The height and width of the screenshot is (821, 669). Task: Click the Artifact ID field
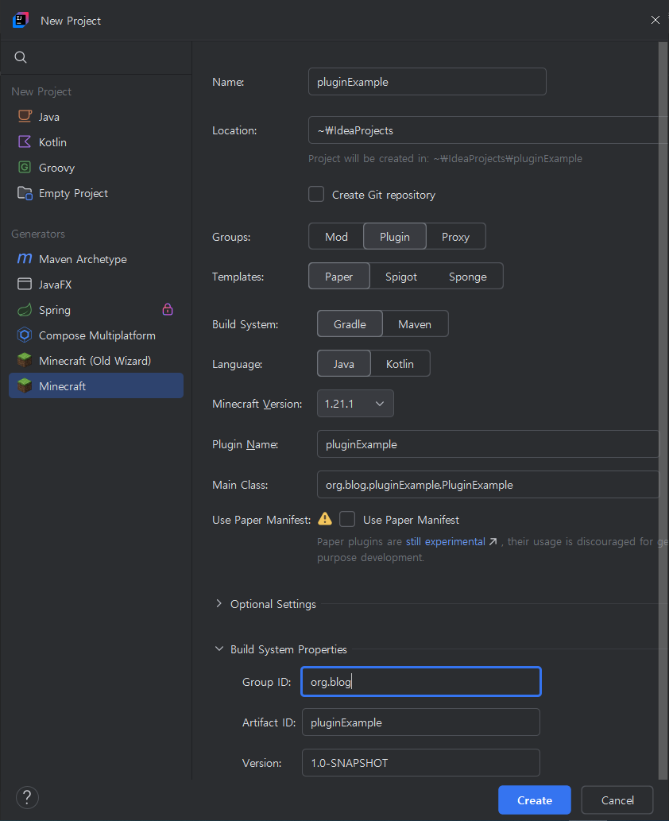pos(421,722)
